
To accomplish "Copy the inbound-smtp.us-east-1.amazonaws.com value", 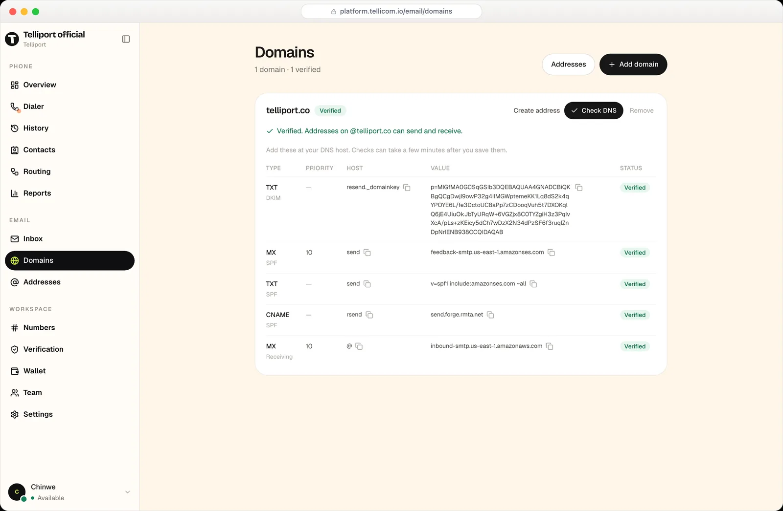I will tap(550, 346).
